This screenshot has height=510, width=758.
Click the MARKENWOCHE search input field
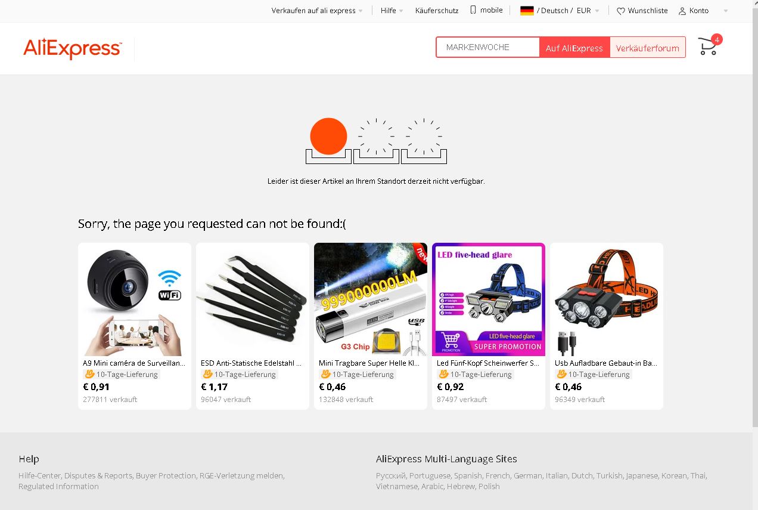487,47
